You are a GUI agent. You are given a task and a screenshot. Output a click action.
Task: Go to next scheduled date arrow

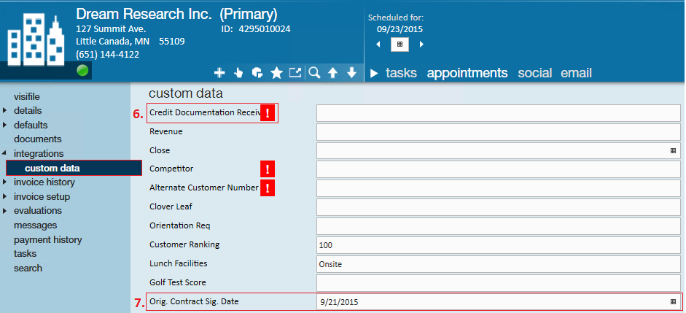coord(421,45)
